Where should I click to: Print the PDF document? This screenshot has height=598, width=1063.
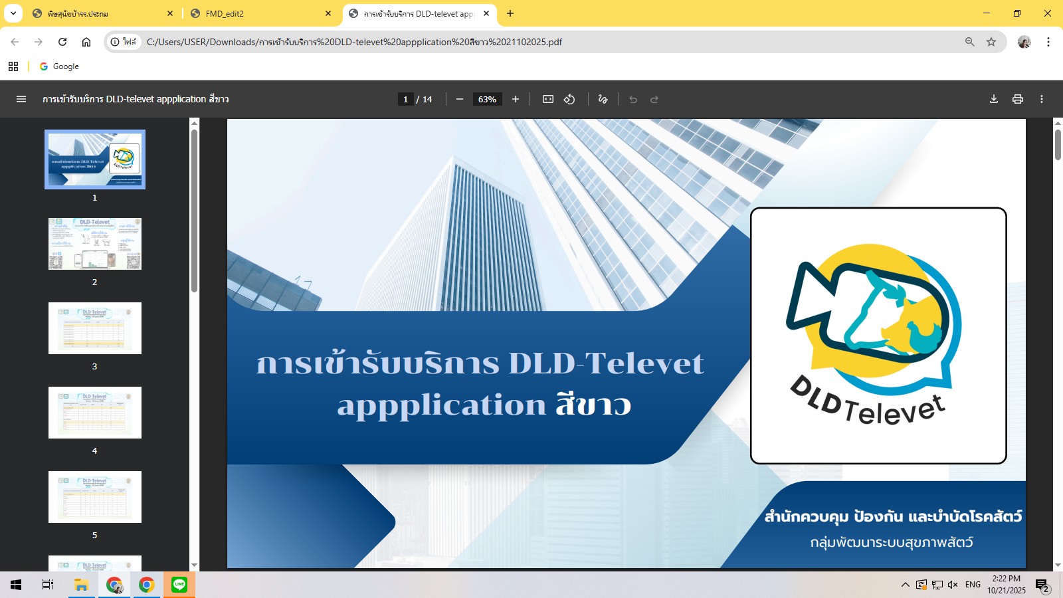(1017, 99)
